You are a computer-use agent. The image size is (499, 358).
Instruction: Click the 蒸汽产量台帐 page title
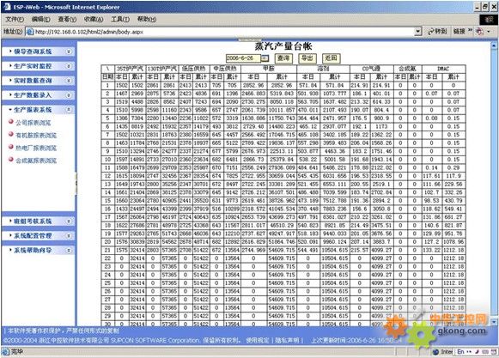point(283,46)
